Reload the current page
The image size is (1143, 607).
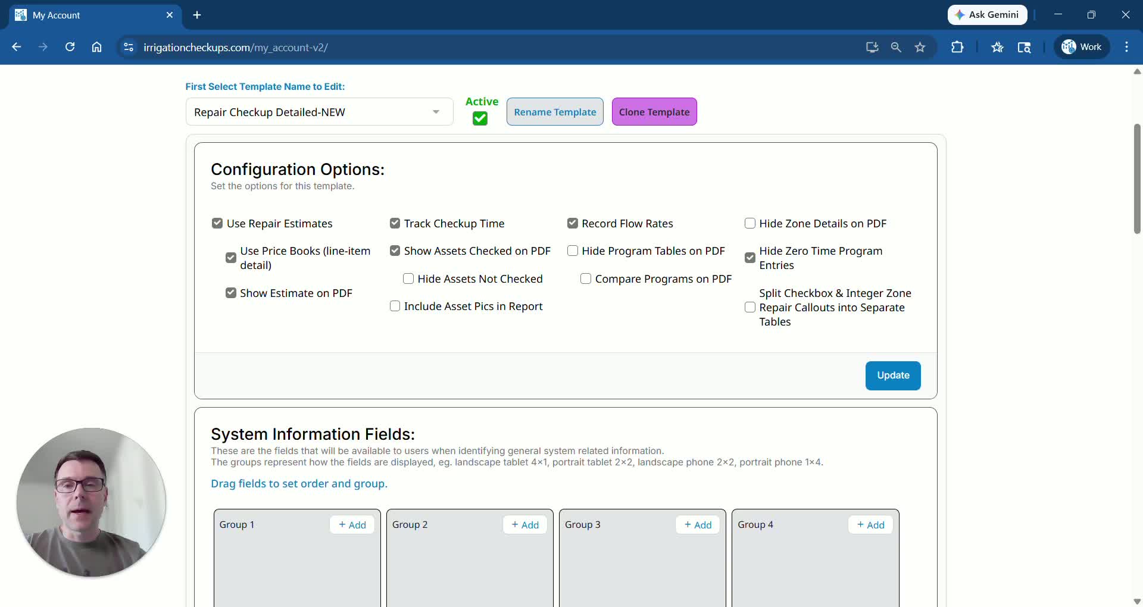[70, 47]
